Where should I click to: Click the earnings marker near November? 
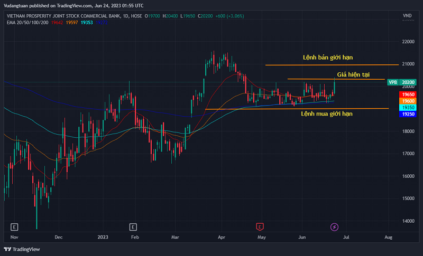coord(14,227)
